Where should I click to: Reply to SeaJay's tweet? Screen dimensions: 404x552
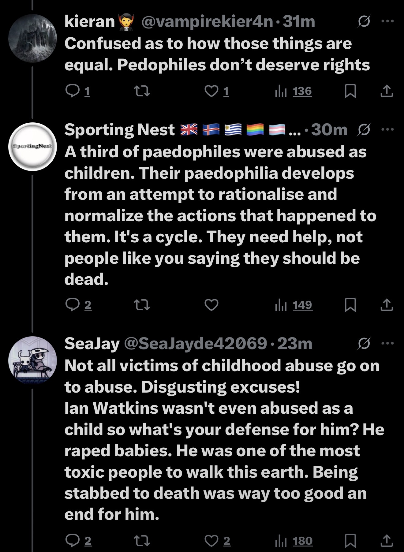73,541
